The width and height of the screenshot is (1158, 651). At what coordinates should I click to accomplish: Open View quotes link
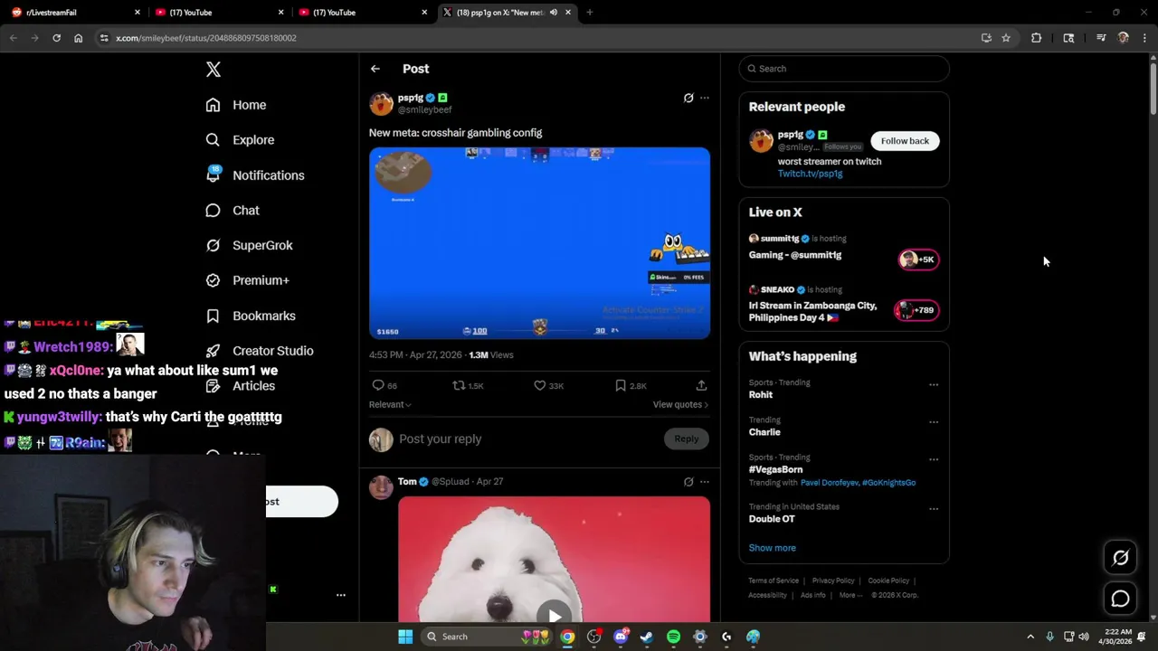pyautogui.click(x=680, y=404)
